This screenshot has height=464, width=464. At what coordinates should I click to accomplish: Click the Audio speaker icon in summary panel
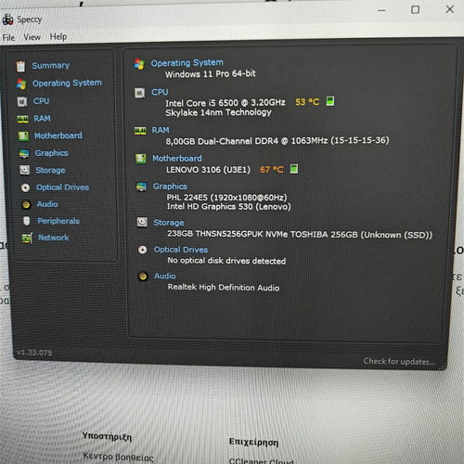(143, 277)
